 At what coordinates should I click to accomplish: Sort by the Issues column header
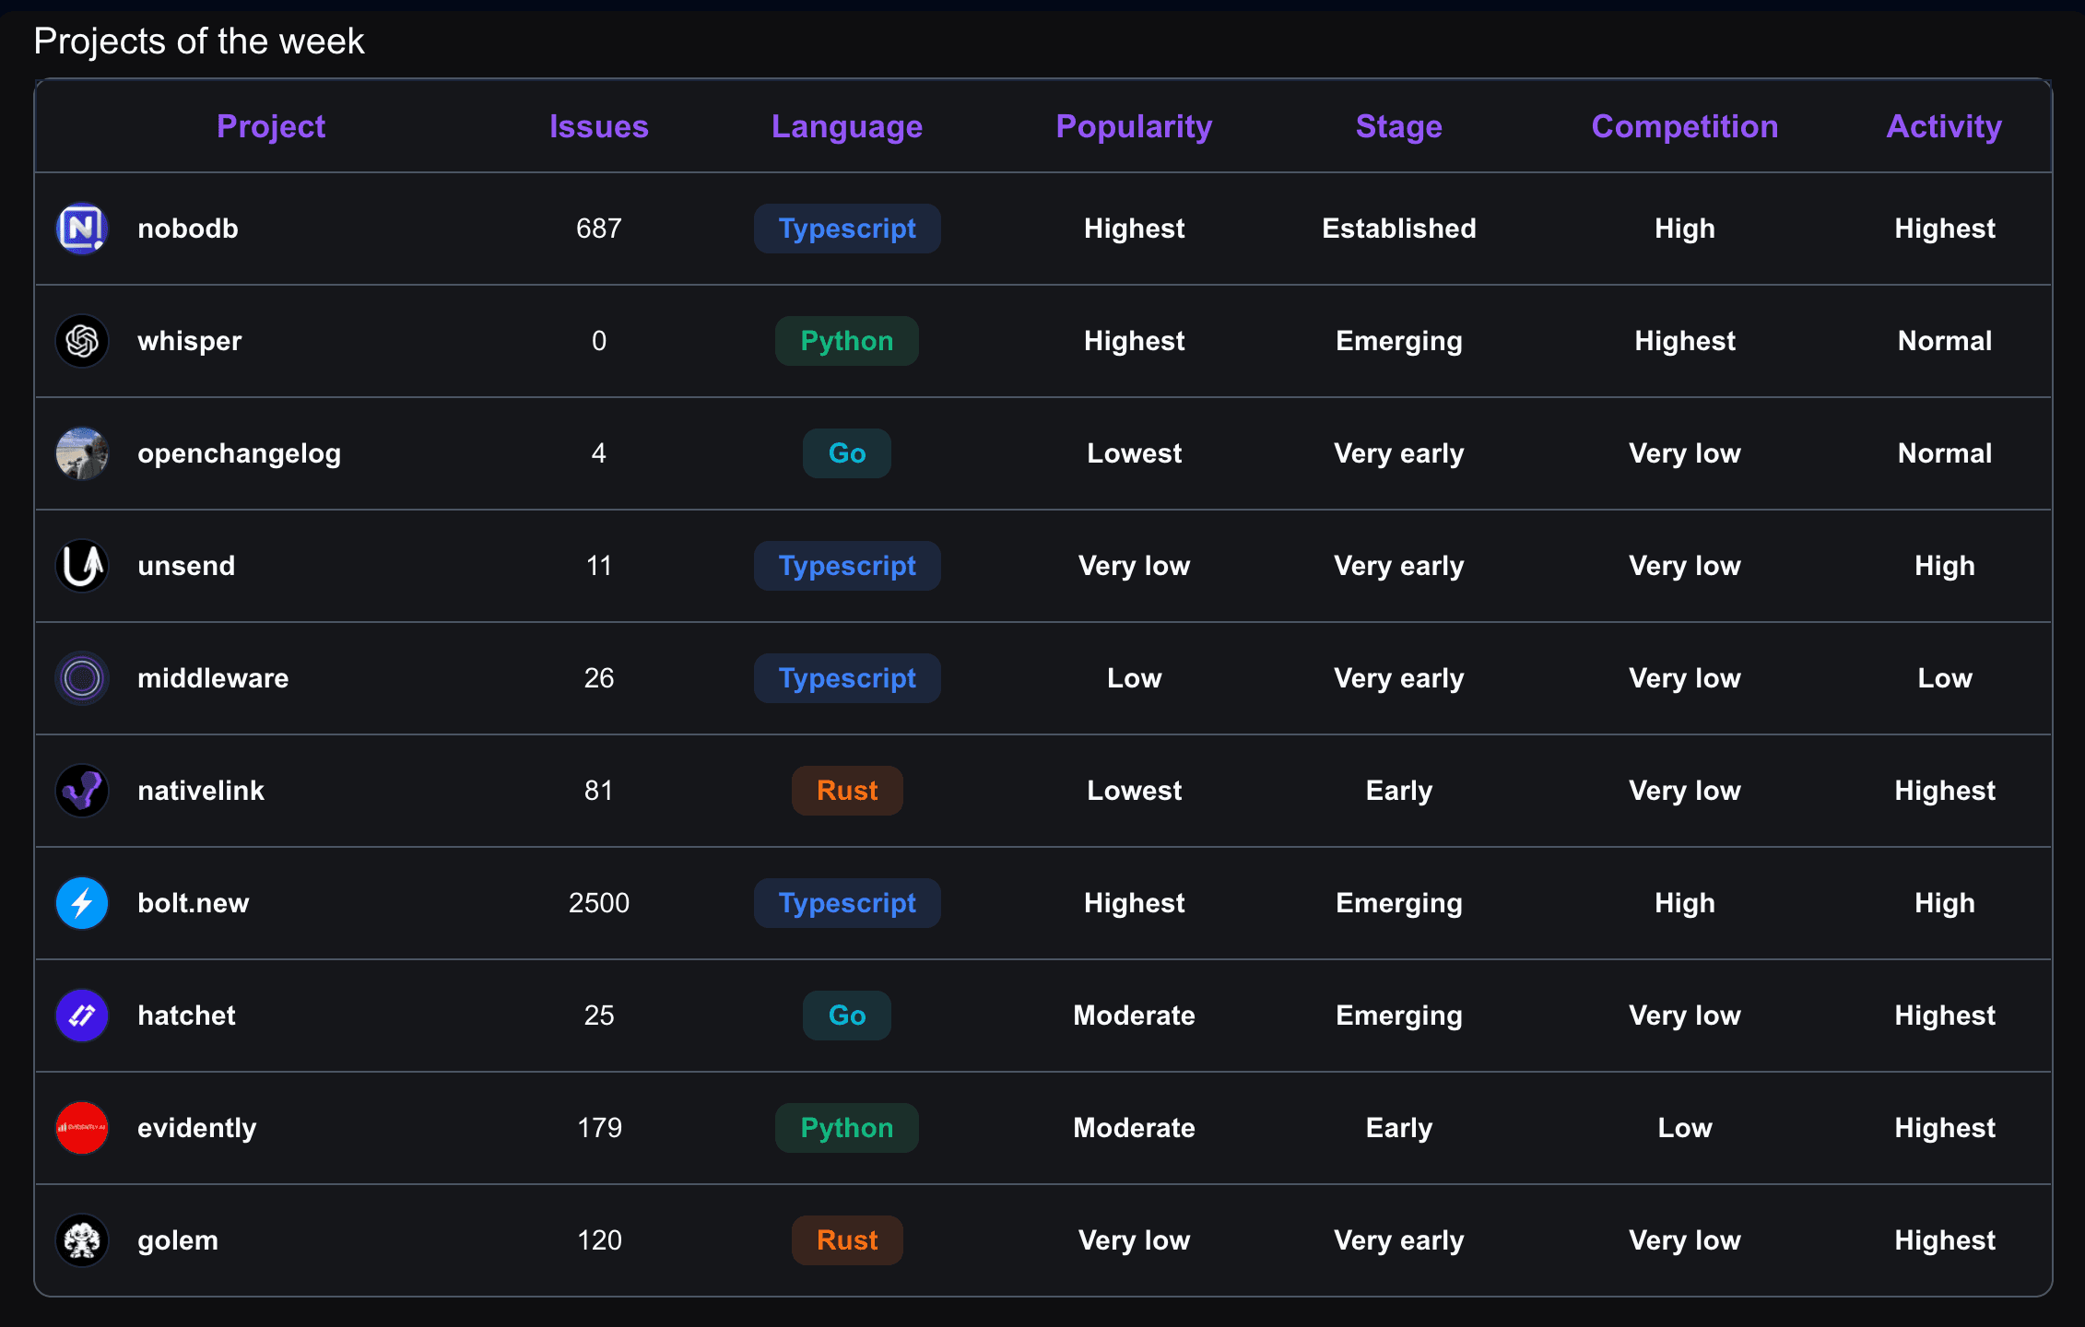599,126
